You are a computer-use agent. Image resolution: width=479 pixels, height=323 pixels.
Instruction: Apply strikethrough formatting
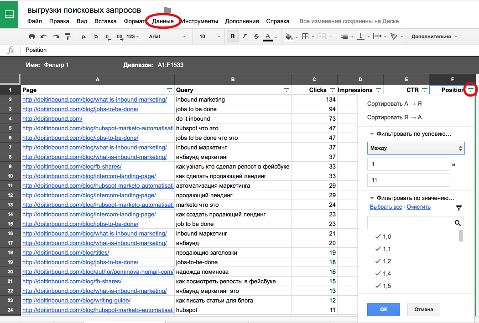click(256, 36)
